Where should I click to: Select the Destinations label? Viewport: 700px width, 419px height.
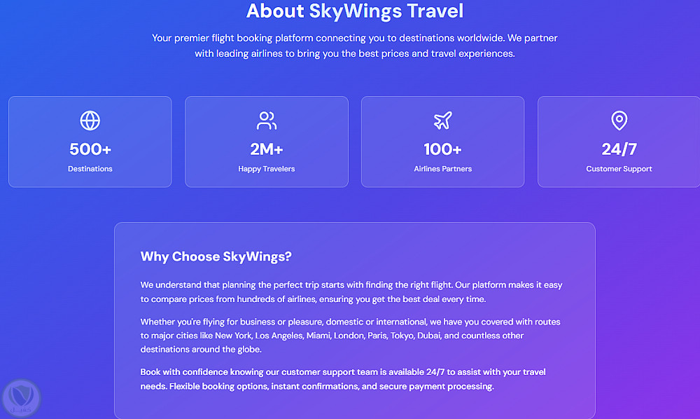click(x=90, y=169)
